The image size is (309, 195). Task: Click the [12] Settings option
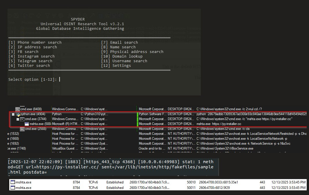coord(116,66)
